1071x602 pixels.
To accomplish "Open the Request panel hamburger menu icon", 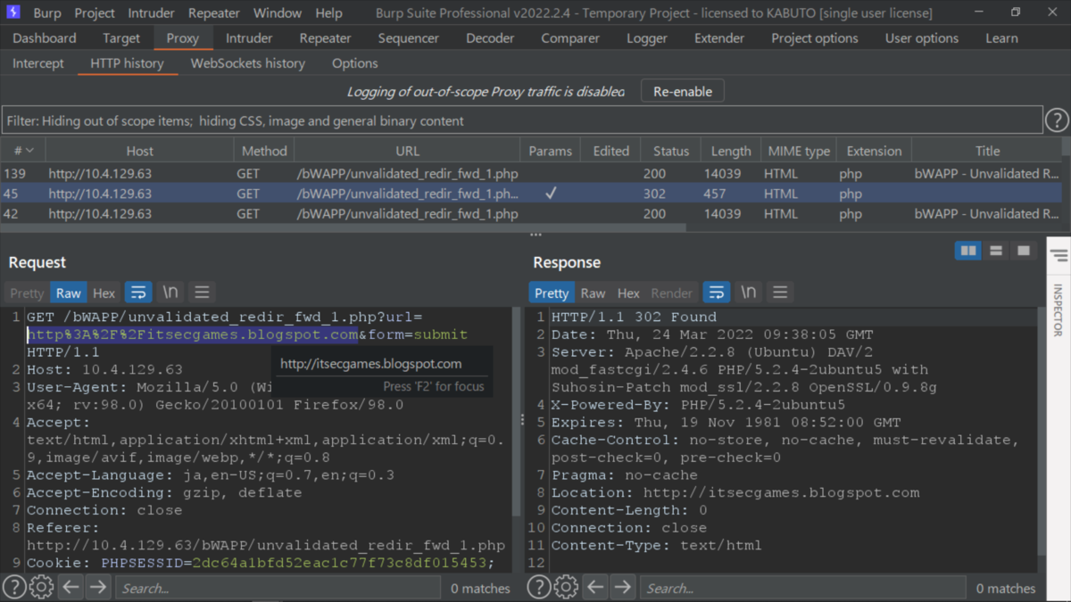I will coord(202,293).
